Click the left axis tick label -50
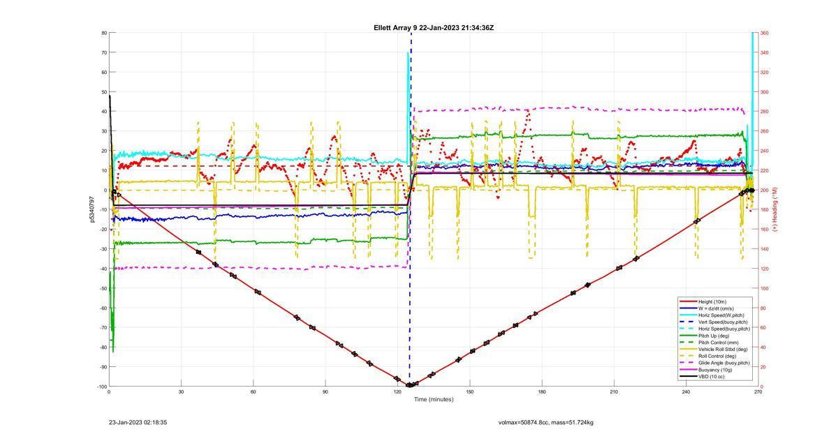 coord(103,288)
